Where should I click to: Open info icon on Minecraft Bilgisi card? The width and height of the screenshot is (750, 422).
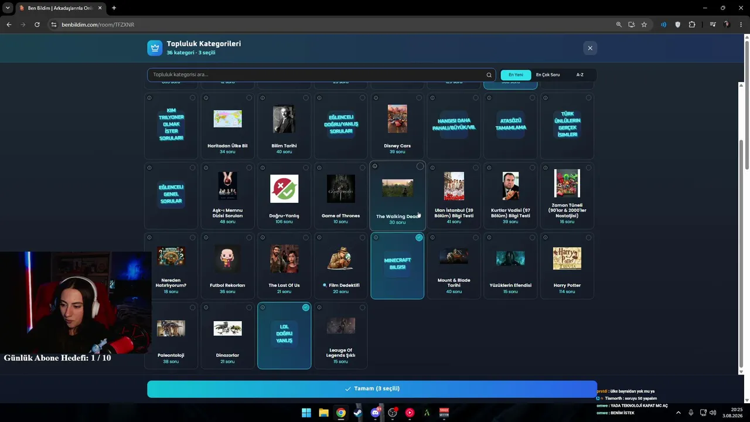(x=376, y=237)
